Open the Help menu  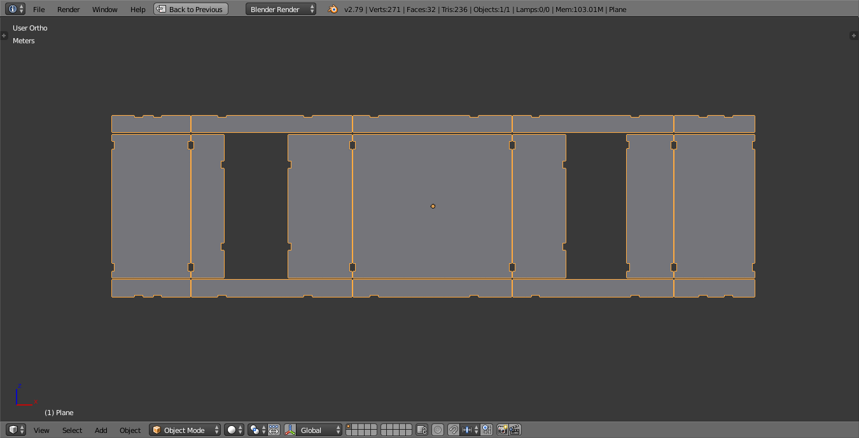pos(138,10)
